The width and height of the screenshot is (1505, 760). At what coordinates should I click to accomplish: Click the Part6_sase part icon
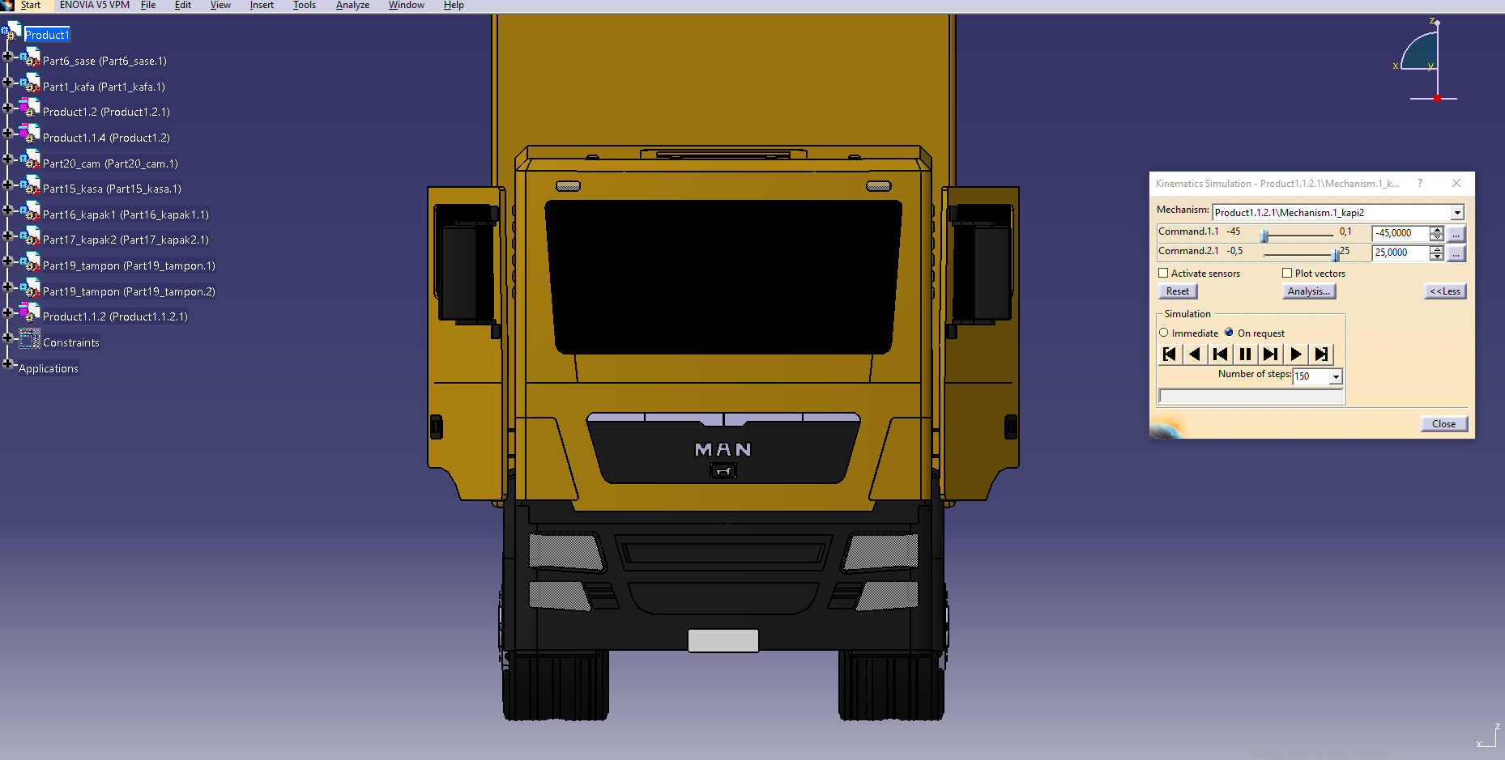tap(30, 58)
